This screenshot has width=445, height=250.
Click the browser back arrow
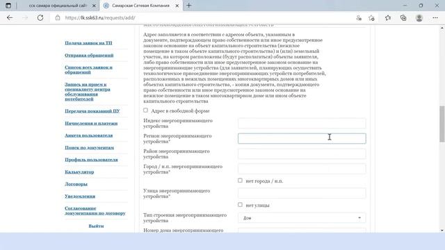10,17
